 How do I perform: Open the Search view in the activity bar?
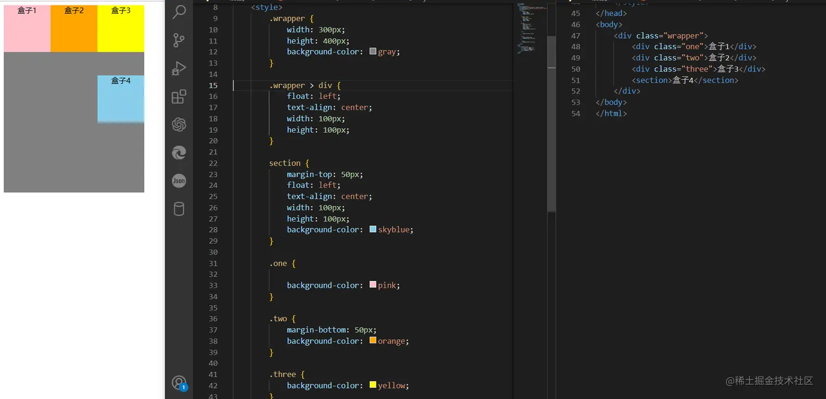(179, 12)
